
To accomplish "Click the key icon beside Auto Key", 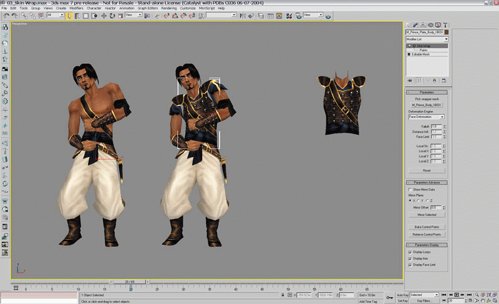I will (x=389, y=298).
